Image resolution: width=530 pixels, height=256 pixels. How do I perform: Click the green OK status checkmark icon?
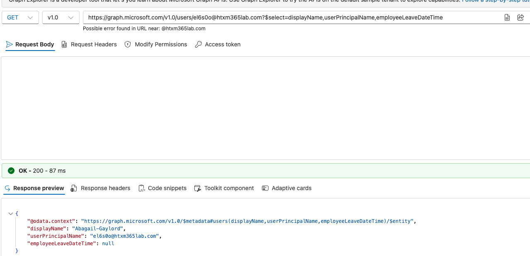click(x=11, y=171)
